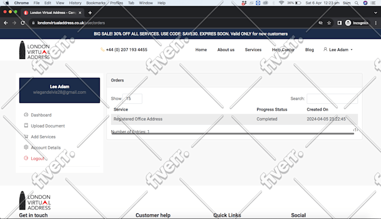Click the Wi-Fi icon in the menu bar
The width and height of the screenshot is (381, 219).
click(x=281, y=3)
